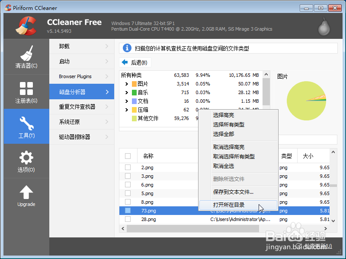Click the pie chart for 图片

pyautogui.click(x=306, y=101)
